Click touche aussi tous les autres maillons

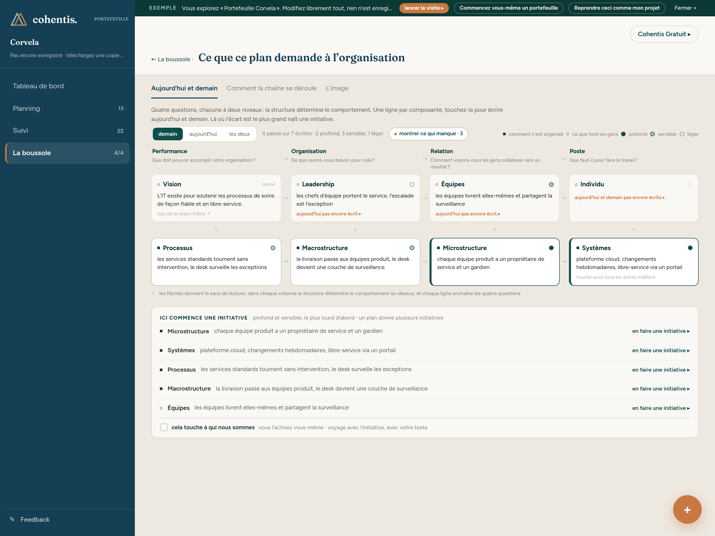[615, 277]
